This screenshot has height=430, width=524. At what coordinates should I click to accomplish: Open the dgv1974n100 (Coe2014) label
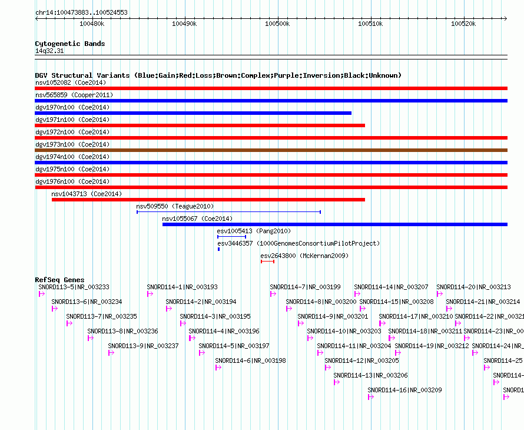72,157
